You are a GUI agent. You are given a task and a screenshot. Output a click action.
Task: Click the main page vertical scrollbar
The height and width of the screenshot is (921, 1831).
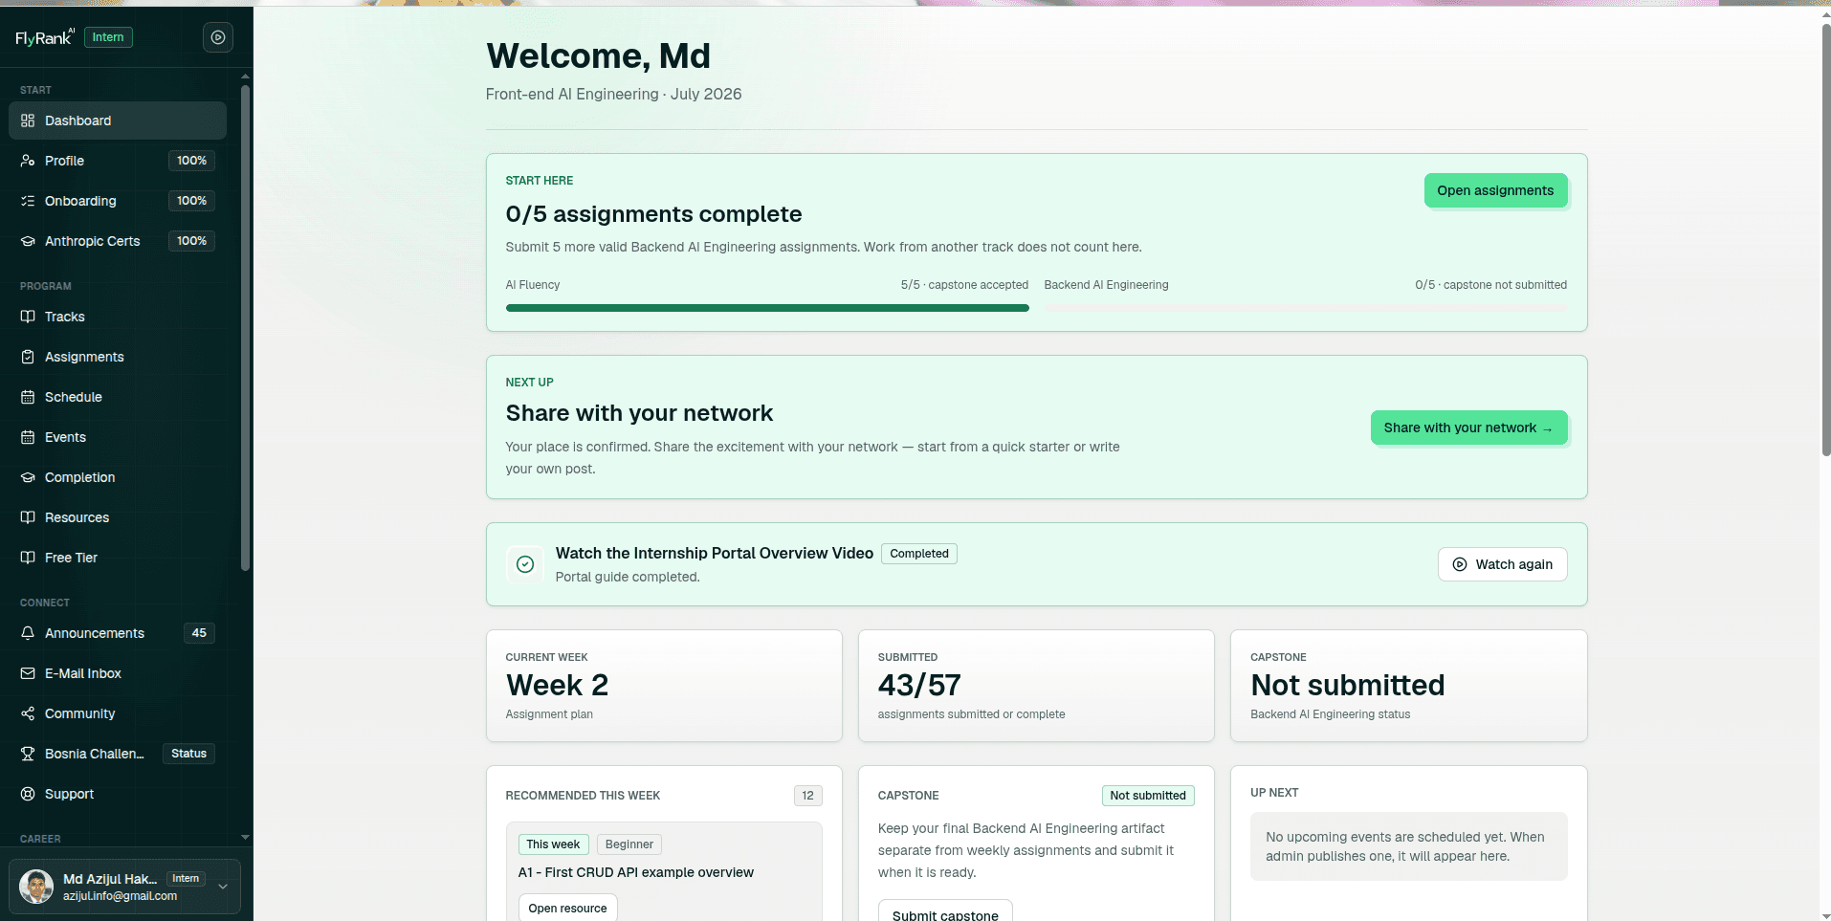click(1825, 239)
